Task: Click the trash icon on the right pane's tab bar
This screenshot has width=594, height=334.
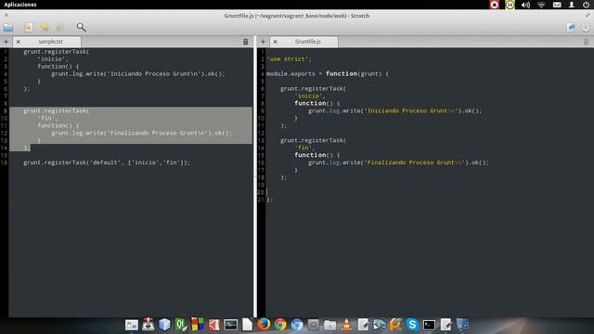Action: [x=586, y=42]
